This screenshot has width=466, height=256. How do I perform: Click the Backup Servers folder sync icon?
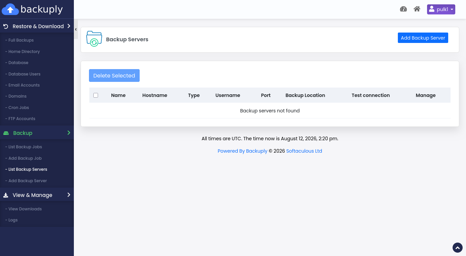point(94,39)
